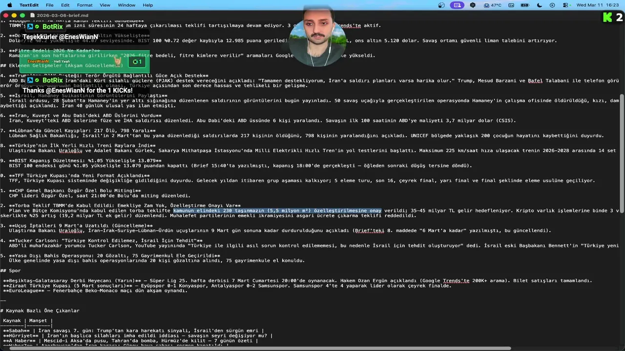This screenshot has width=625, height=351.
Task: Click the underlined word 'Uraloğlu' in the hızlı tren line
Action: 71,151
